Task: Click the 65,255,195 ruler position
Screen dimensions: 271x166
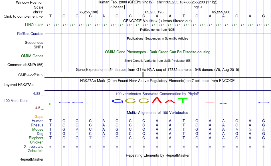Action: click(154, 12)
